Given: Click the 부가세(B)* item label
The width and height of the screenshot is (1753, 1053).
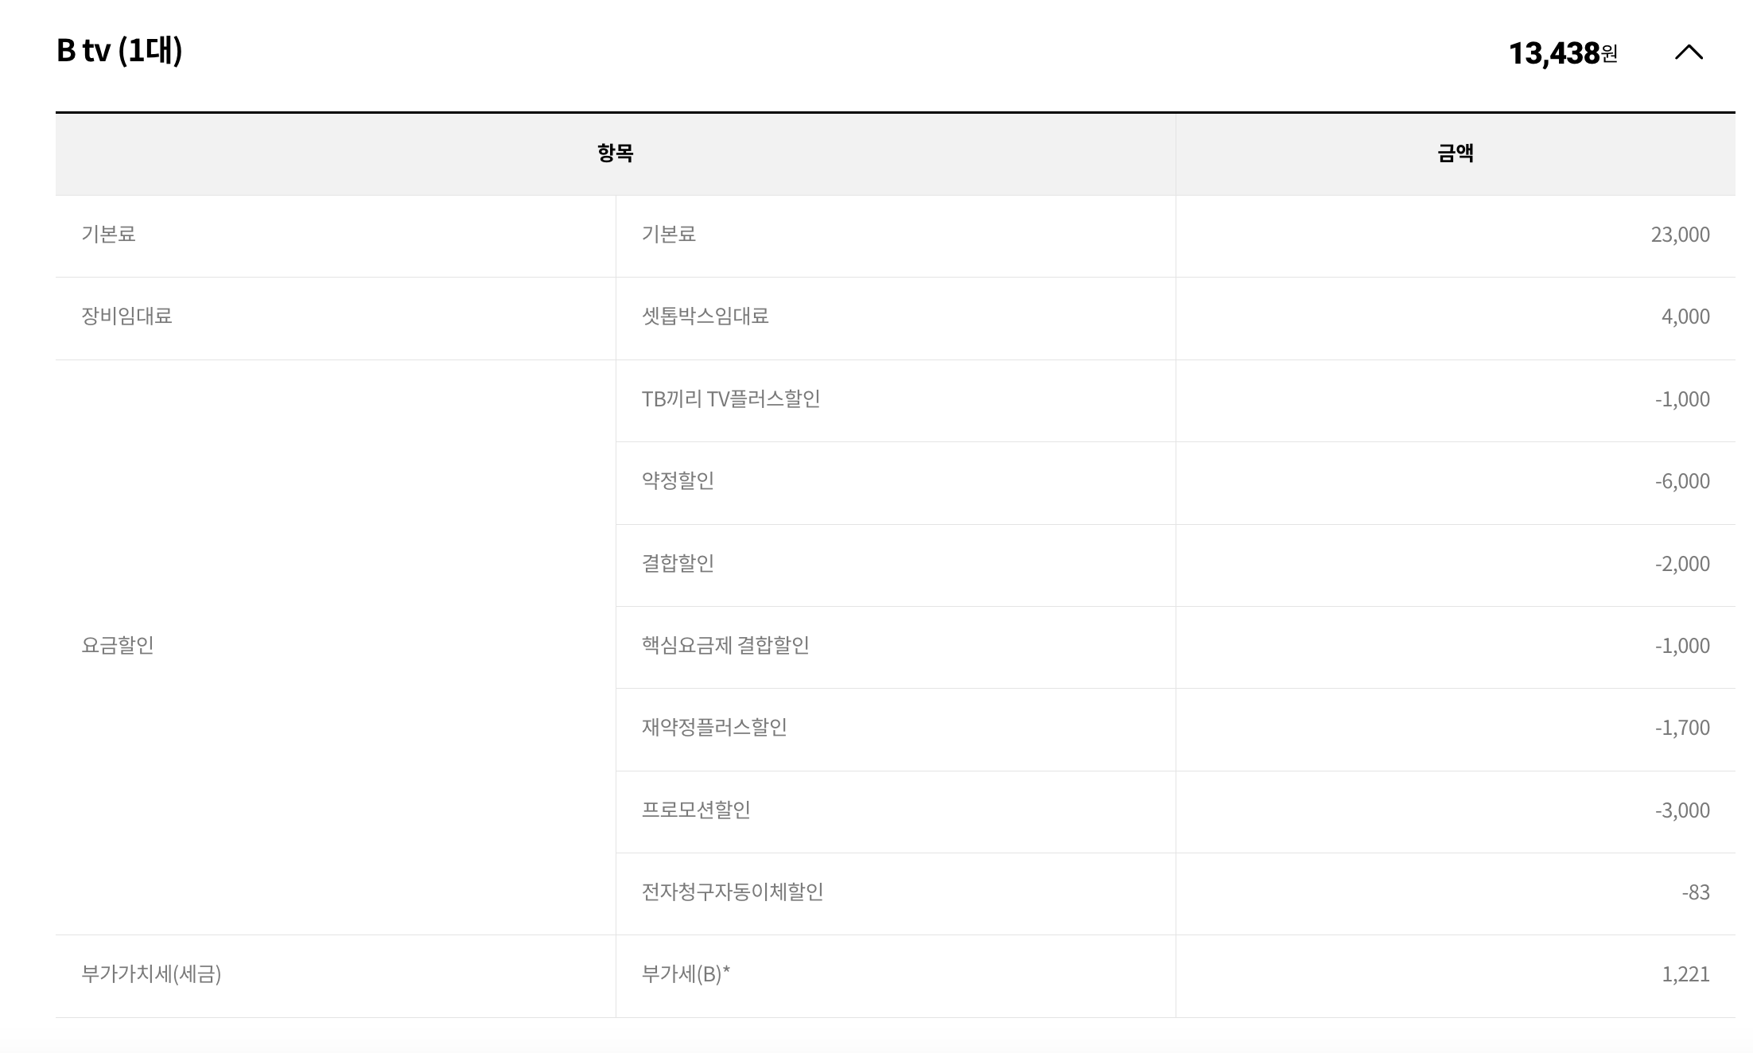Looking at the screenshot, I should (x=686, y=974).
